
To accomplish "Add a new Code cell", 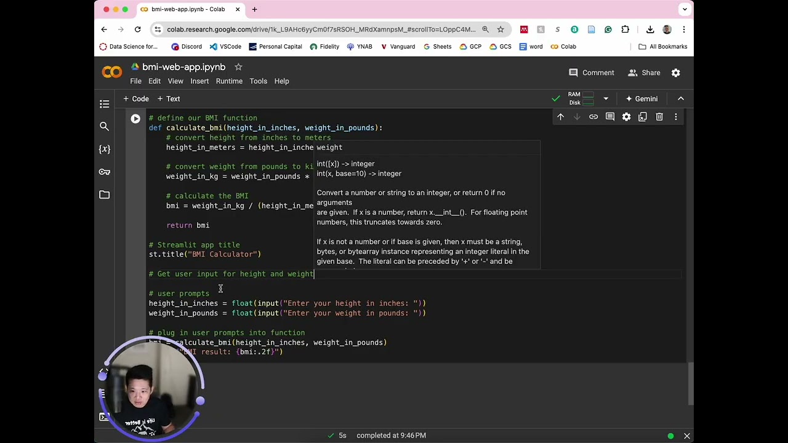I will (x=135, y=98).
